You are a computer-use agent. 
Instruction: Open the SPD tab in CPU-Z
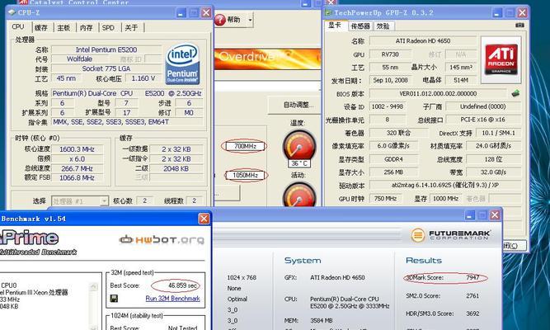108,27
